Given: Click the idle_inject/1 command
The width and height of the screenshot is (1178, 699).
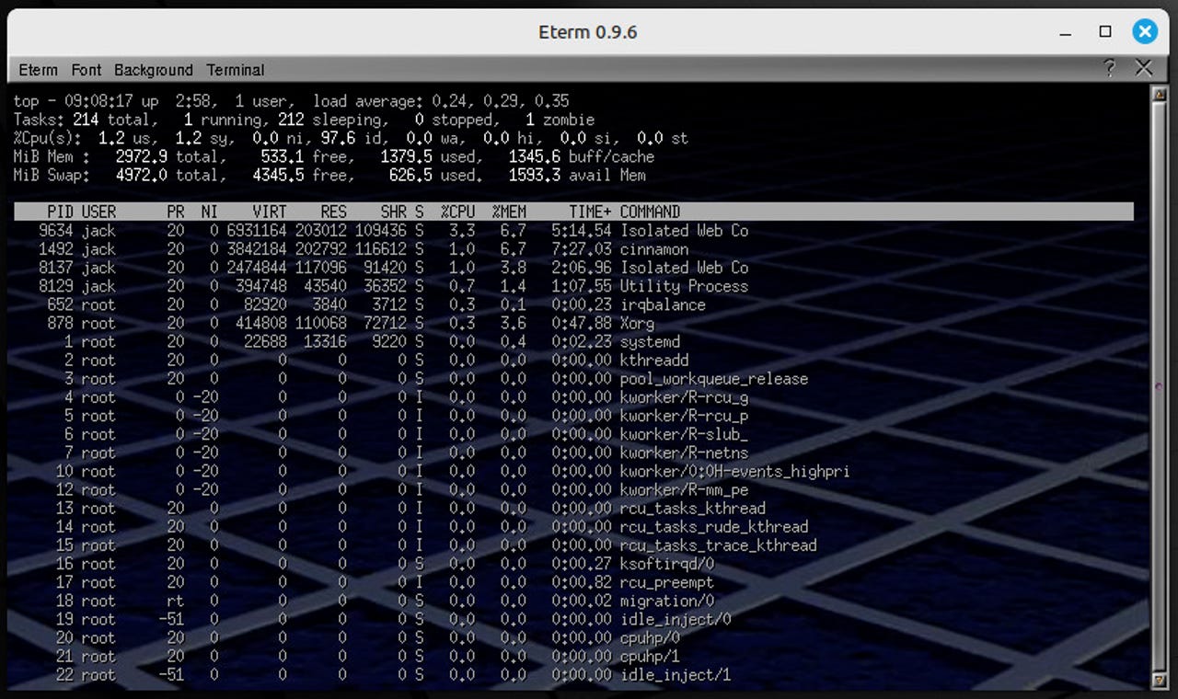Looking at the screenshot, I should (x=676, y=674).
